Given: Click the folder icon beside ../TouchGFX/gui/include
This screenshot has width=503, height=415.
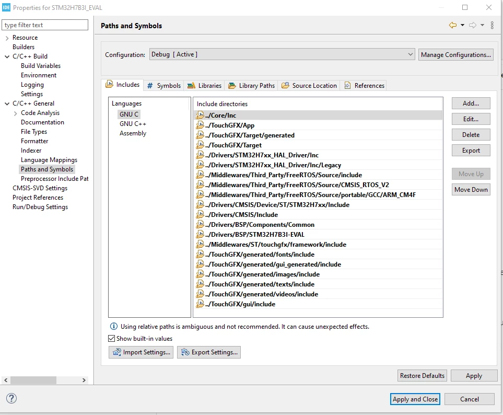Looking at the screenshot, I should coord(200,304).
